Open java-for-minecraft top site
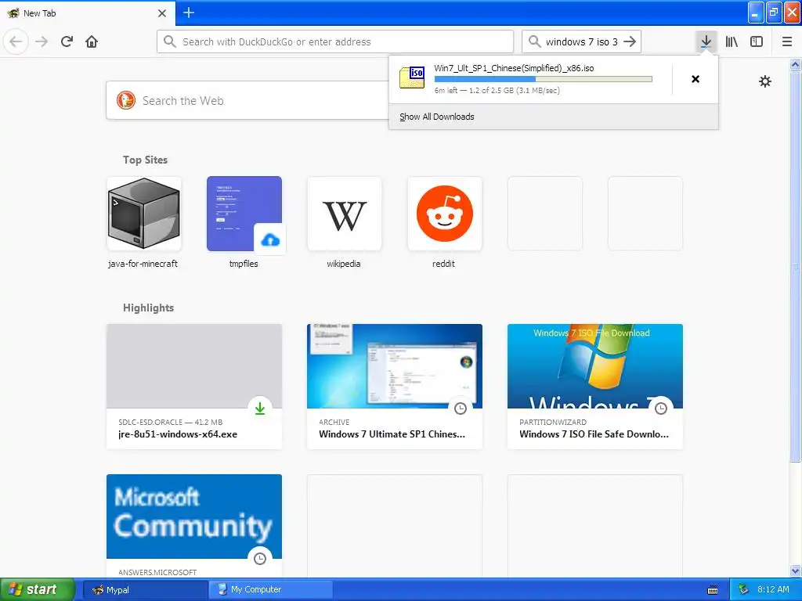This screenshot has height=601, width=802. click(144, 223)
